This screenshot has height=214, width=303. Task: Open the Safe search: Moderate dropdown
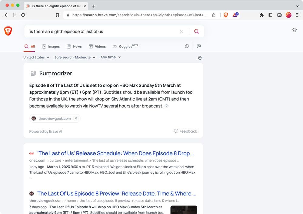75,57
